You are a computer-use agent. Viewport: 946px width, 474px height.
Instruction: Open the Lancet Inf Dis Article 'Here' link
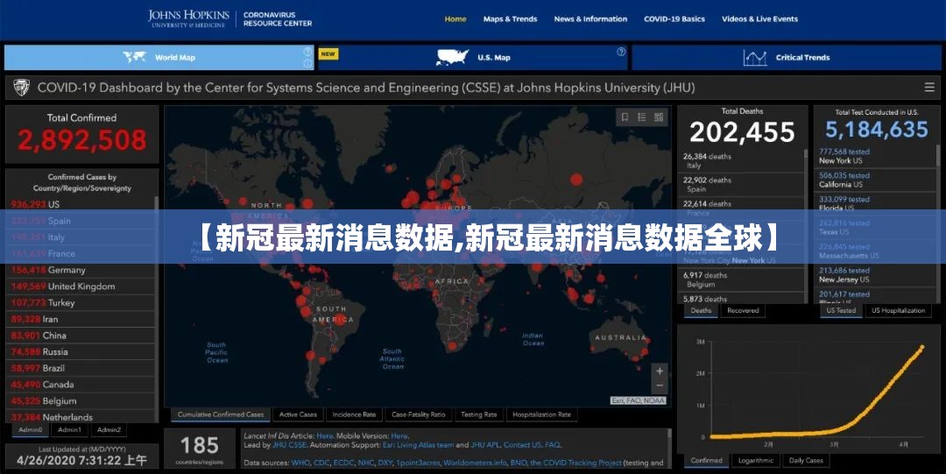pyautogui.click(x=325, y=435)
